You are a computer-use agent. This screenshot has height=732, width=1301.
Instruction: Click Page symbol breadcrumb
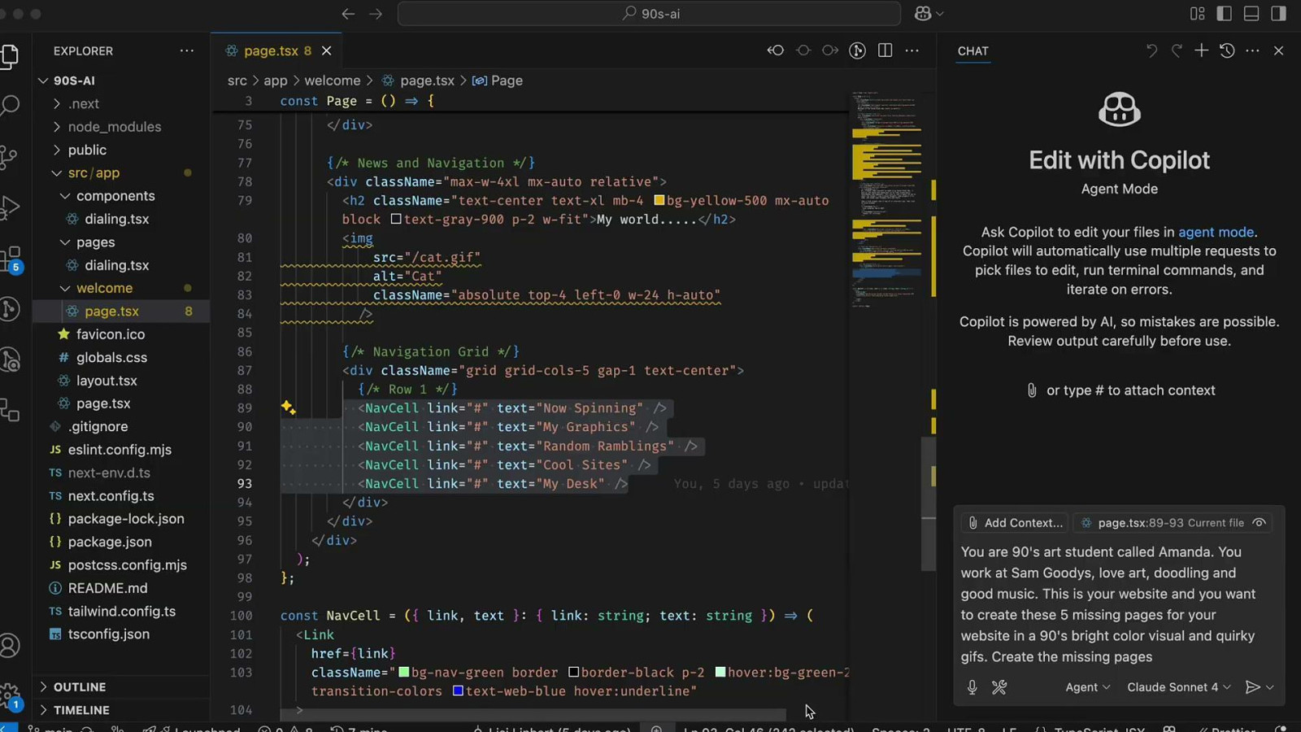(x=498, y=81)
